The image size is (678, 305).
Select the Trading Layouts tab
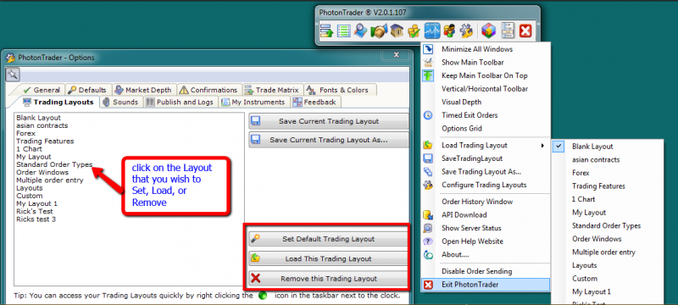click(58, 102)
